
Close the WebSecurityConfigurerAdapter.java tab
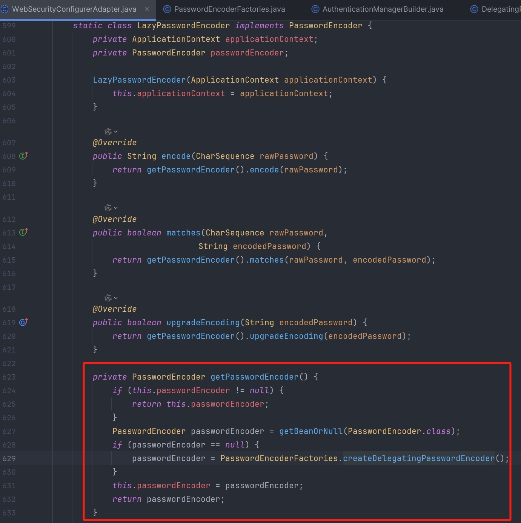tap(147, 9)
